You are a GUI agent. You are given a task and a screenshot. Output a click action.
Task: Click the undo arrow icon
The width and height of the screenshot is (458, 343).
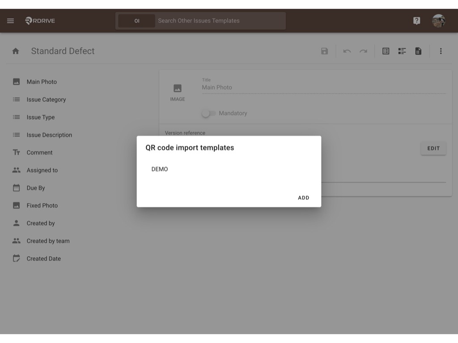347,51
